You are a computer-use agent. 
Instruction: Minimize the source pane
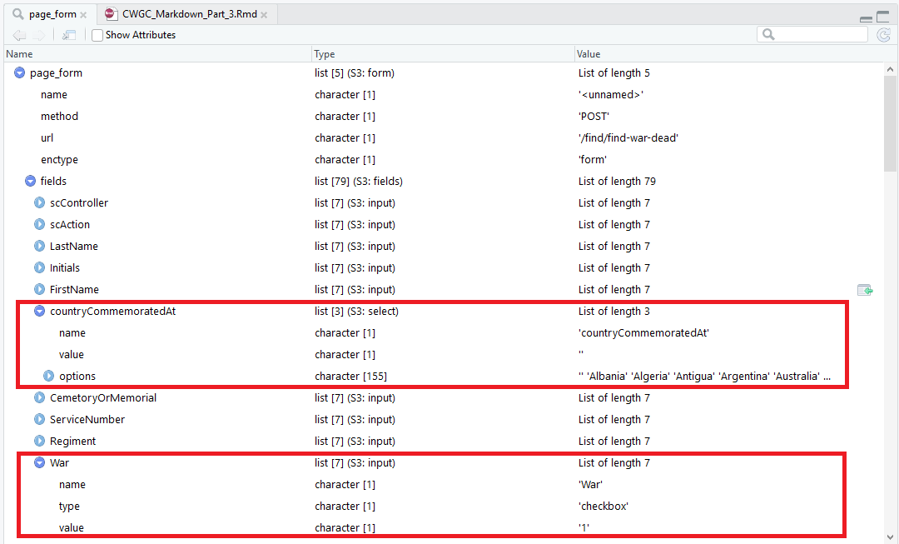click(x=866, y=19)
